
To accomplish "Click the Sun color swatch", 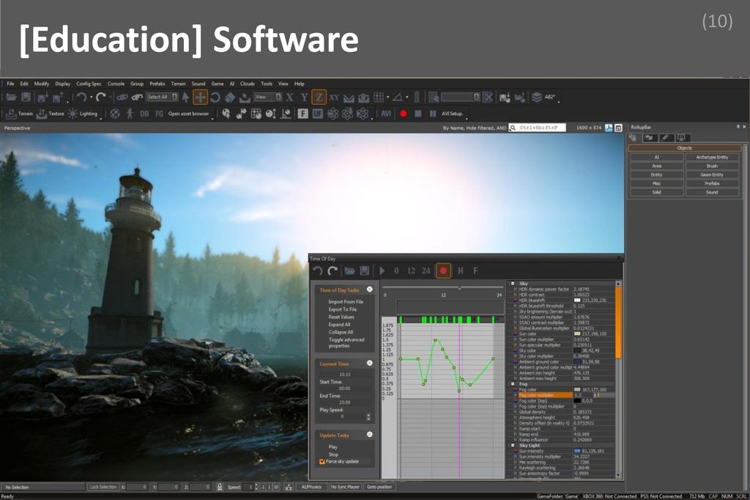I will [577, 334].
